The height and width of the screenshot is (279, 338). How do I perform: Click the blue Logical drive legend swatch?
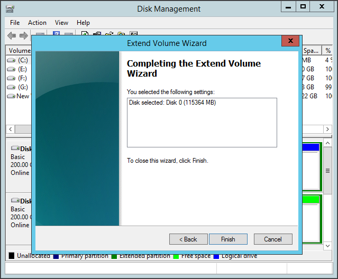click(216, 256)
